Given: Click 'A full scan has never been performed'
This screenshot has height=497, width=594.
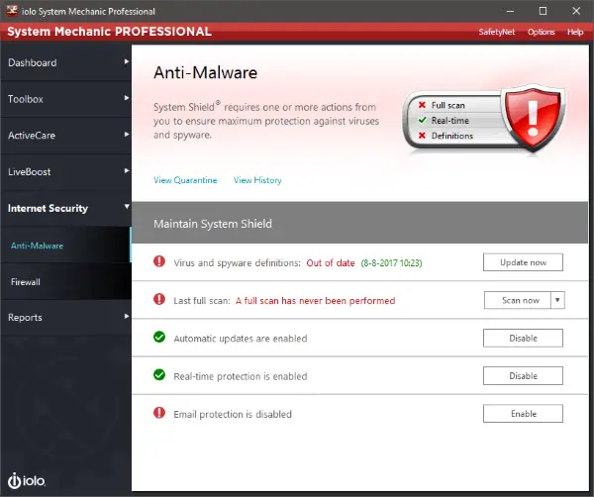Looking at the screenshot, I should [x=315, y=300].
